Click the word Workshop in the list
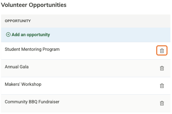Viewport: 172px width, 114px height. pos(31,84)
